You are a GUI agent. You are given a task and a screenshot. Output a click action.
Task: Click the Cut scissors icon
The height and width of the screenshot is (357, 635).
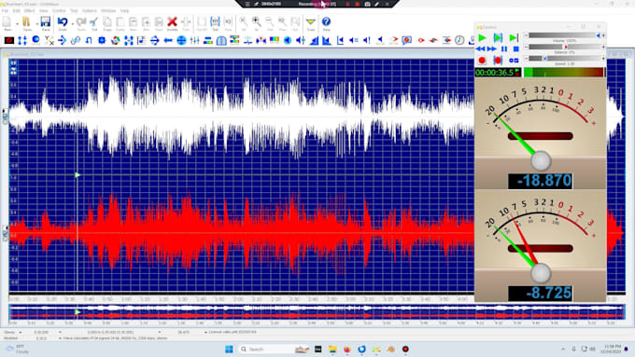click(94, 22)
